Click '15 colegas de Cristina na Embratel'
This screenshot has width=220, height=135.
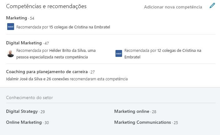[x=79, y=27]
